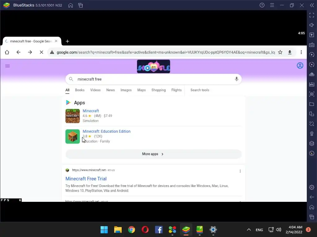Stop loading the page
This screenshot has width=317, height=237.
[x=41, y=52]
